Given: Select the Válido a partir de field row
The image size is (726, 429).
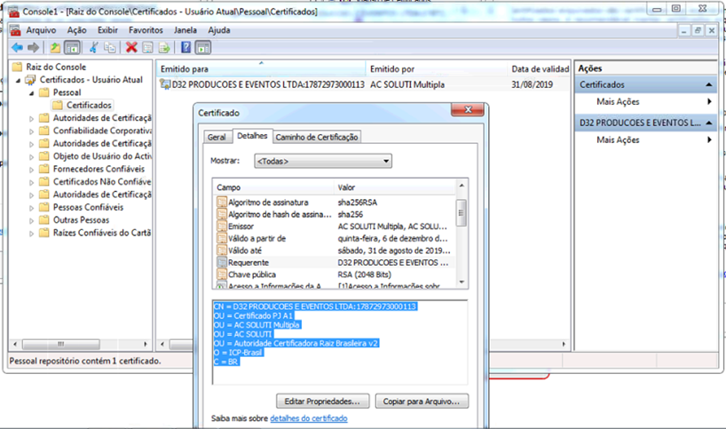Looking at the screenshot, I should [x=334, y=239].
